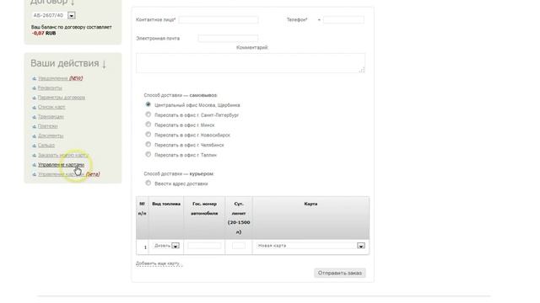Select the Санкт-Петербург office delivery option
Screen dimensions: 540x303
[148, 114]
